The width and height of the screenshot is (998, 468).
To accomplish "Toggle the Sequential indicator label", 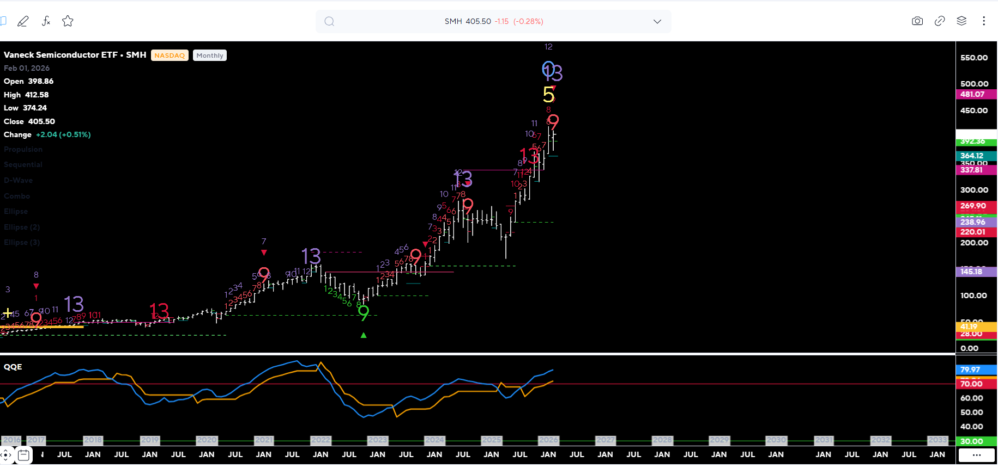I will coord(23,164).
